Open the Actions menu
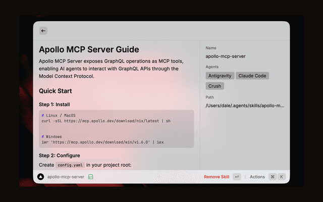This screenshot has width=323, height=202. click(x=257, y=177)
